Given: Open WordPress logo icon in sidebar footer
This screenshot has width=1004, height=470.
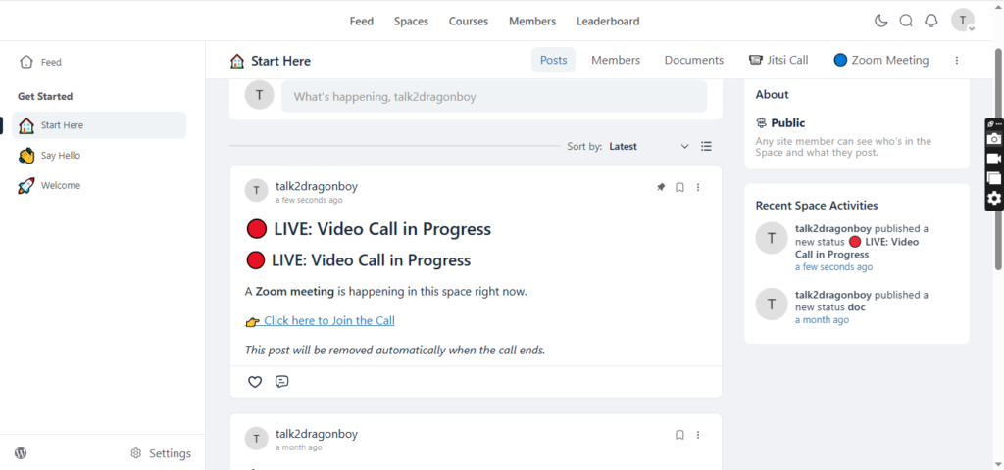Looking at the screenshot, I should (x=21, y=453).
